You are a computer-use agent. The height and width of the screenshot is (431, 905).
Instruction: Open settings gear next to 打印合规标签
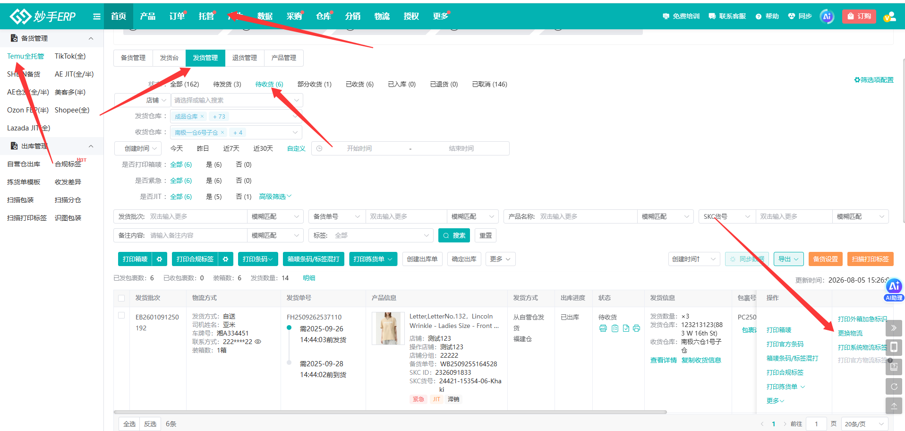pos(225,259)
